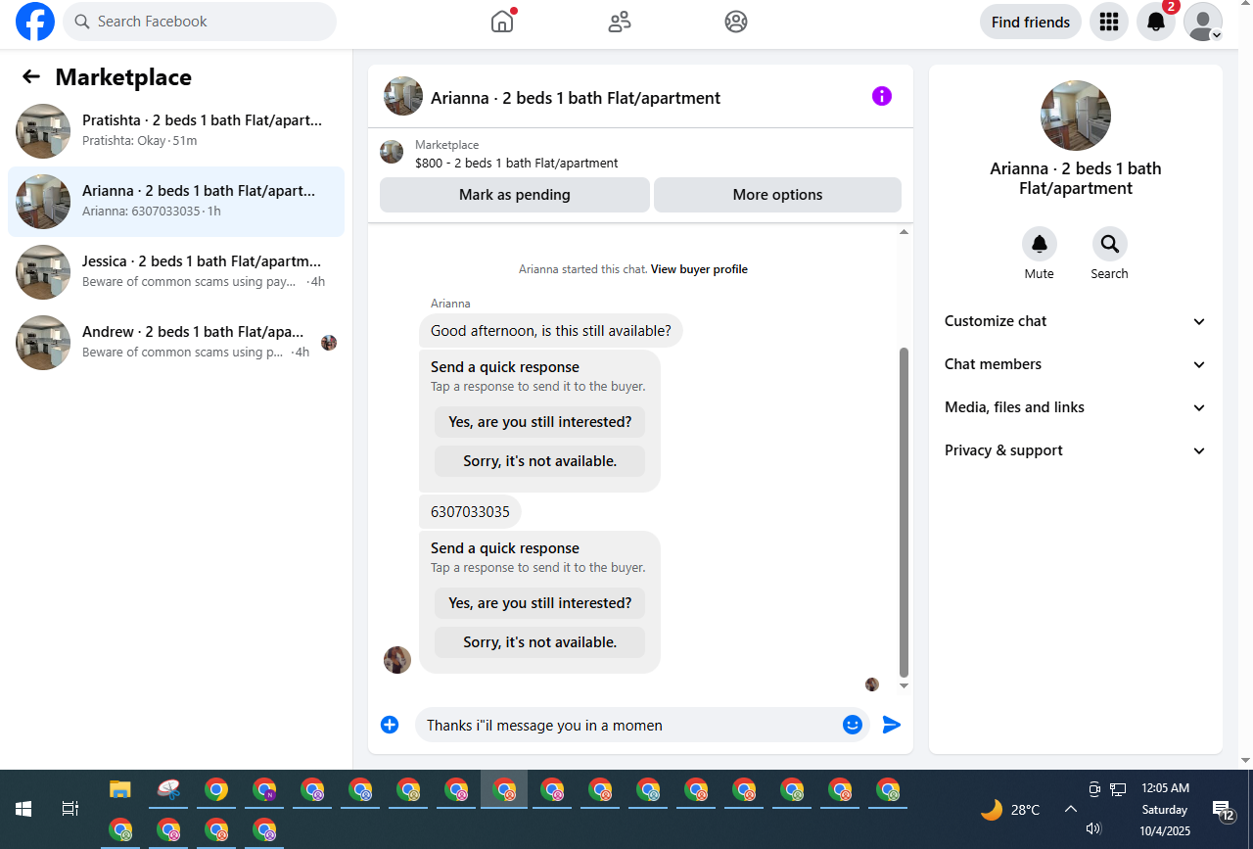Go back using the Marketplace arrow
Image resolution: width=1253 pixels, height=849 pixels.
(31, 76)
